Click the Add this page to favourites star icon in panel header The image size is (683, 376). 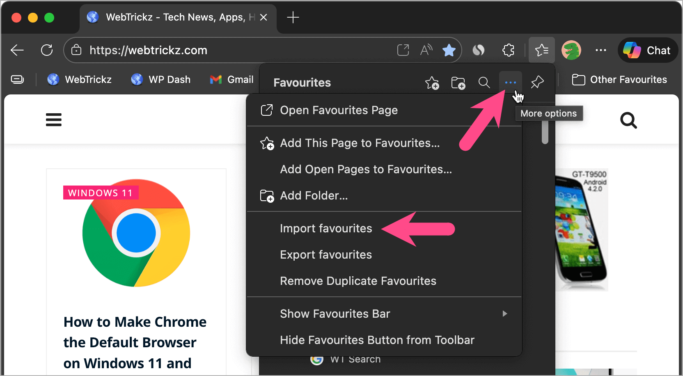click(432, 83)
